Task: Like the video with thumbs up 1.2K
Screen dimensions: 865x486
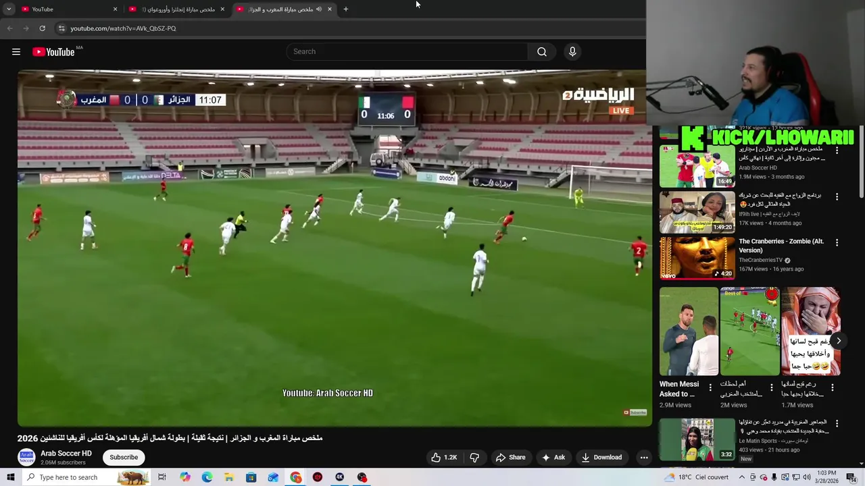Action: pyautogui.click(x=444, y=457)
